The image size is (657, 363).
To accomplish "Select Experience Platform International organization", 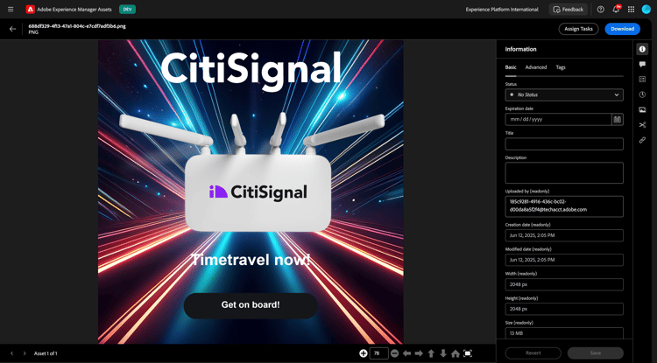I will point(502,10).
